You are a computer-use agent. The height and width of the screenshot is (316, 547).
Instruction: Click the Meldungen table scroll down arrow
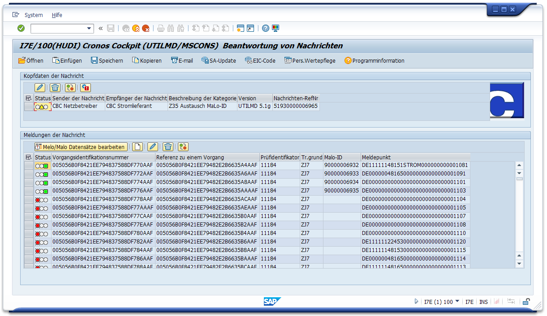click(x=519, y=264)
